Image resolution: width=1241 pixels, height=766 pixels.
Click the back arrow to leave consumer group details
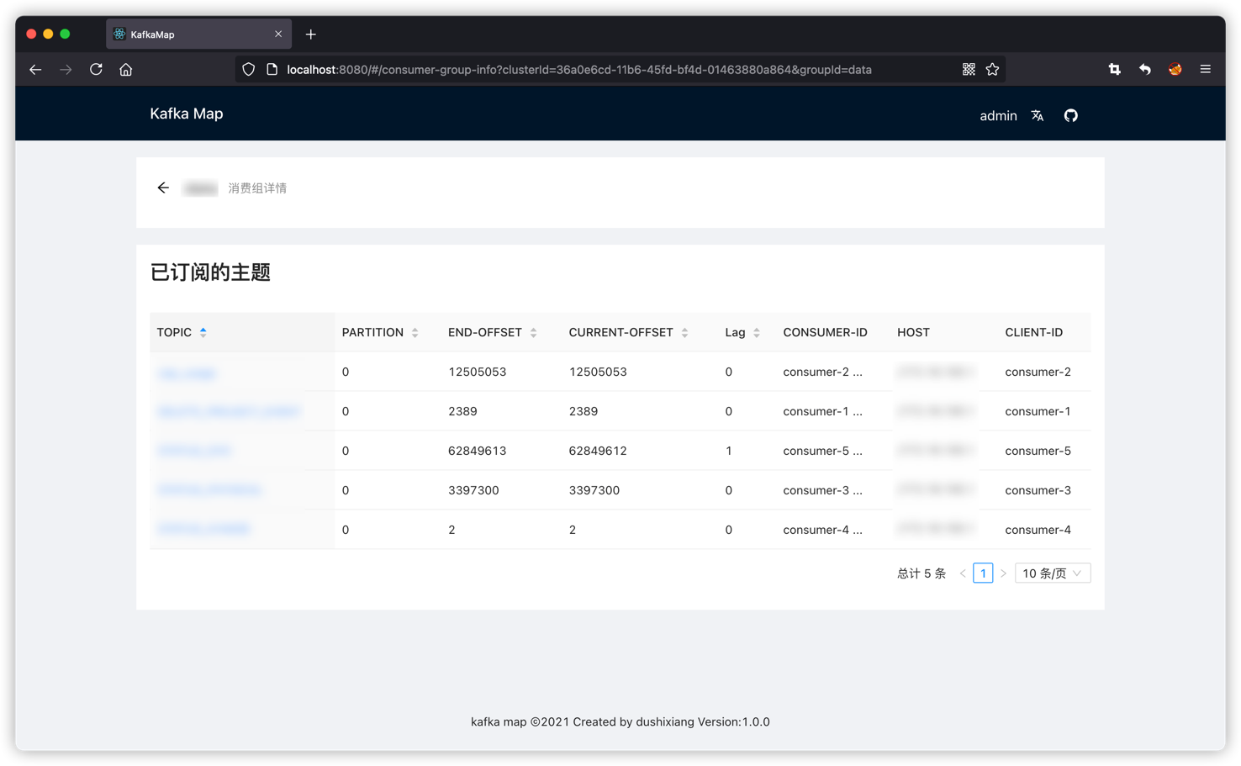[x=163, y=188]
